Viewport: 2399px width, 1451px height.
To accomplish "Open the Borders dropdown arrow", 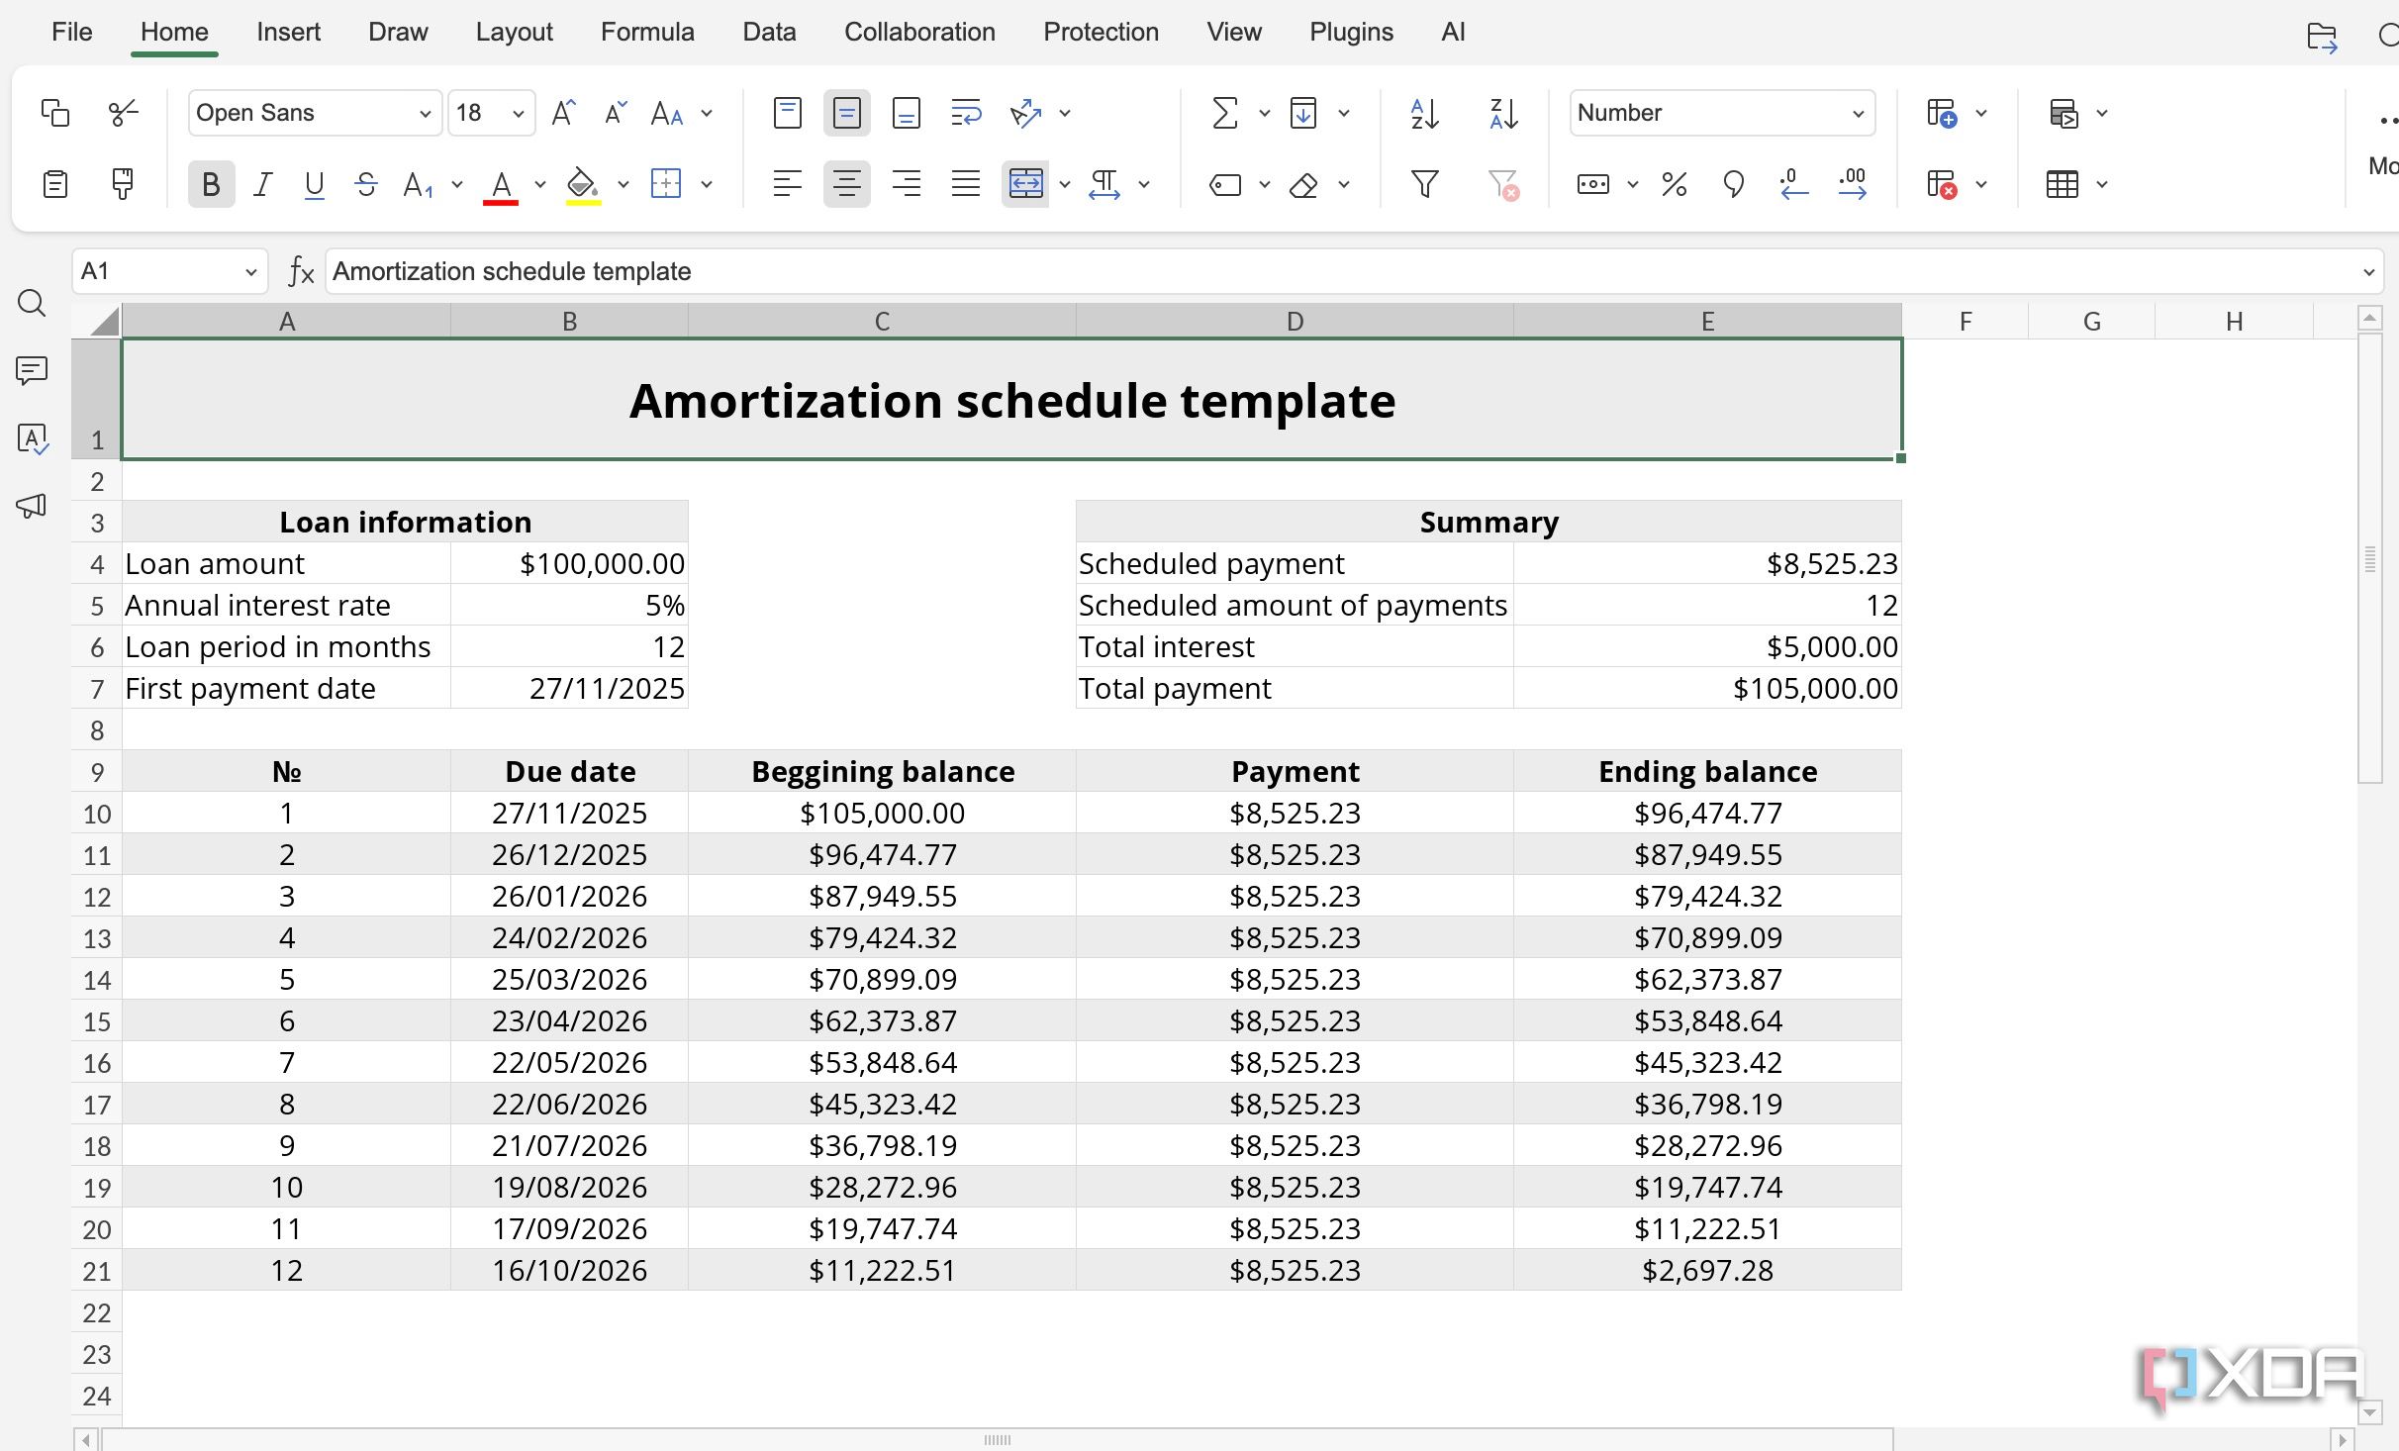I will point(707,184).
